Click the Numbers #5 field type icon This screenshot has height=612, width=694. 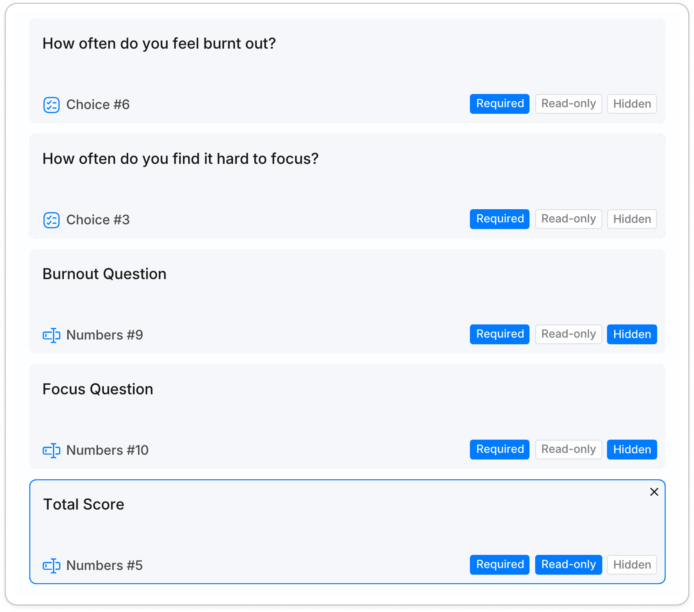tap(51, 566)
